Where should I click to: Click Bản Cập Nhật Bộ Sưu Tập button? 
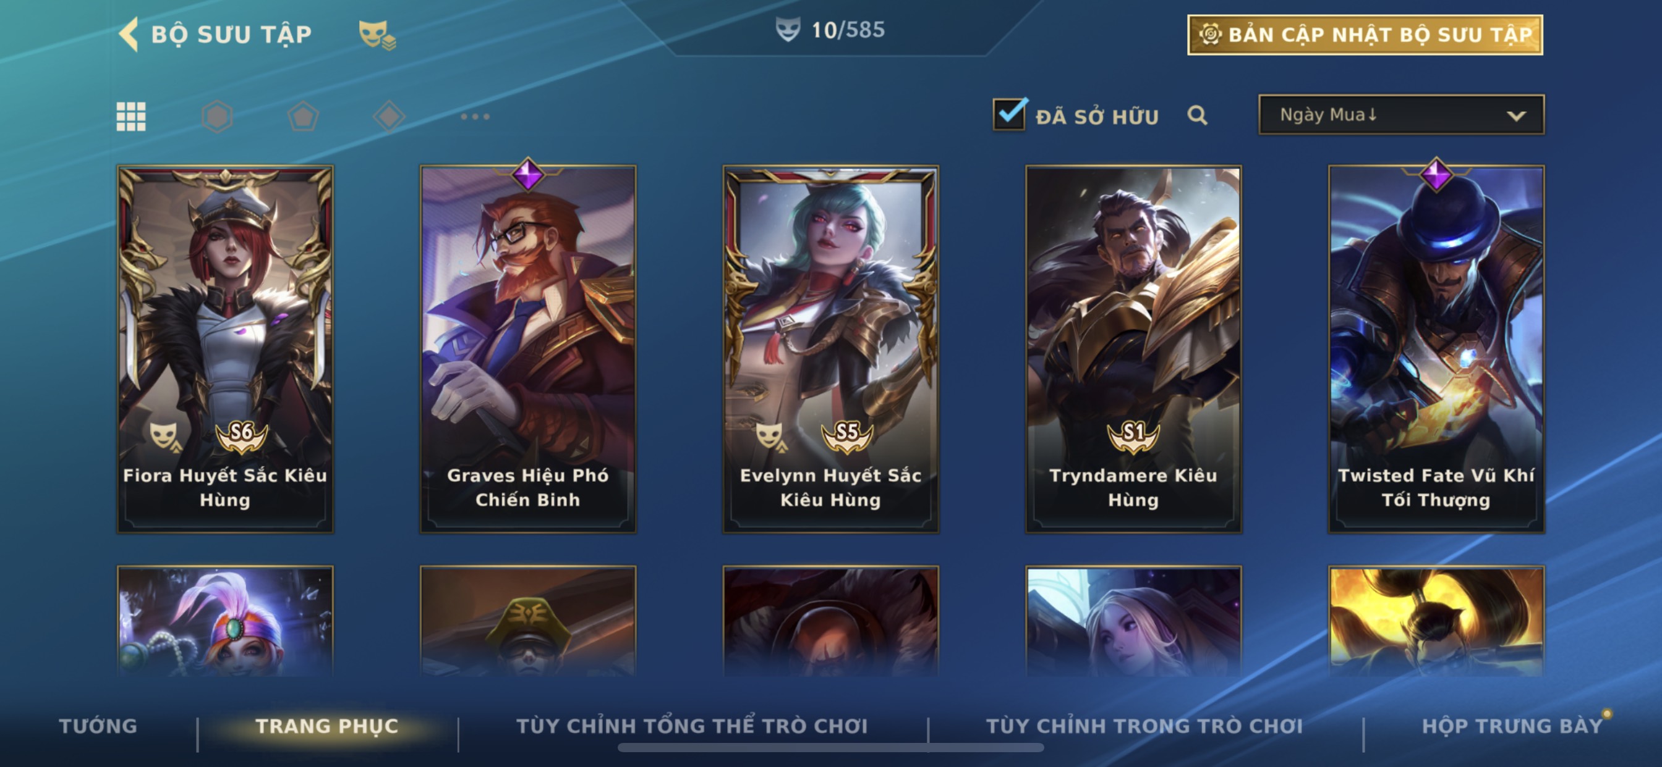click(1365, 35)
